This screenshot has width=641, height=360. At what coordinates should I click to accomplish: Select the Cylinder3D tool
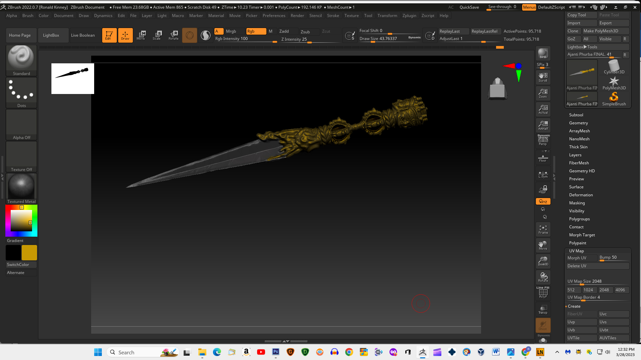point(614,67)
